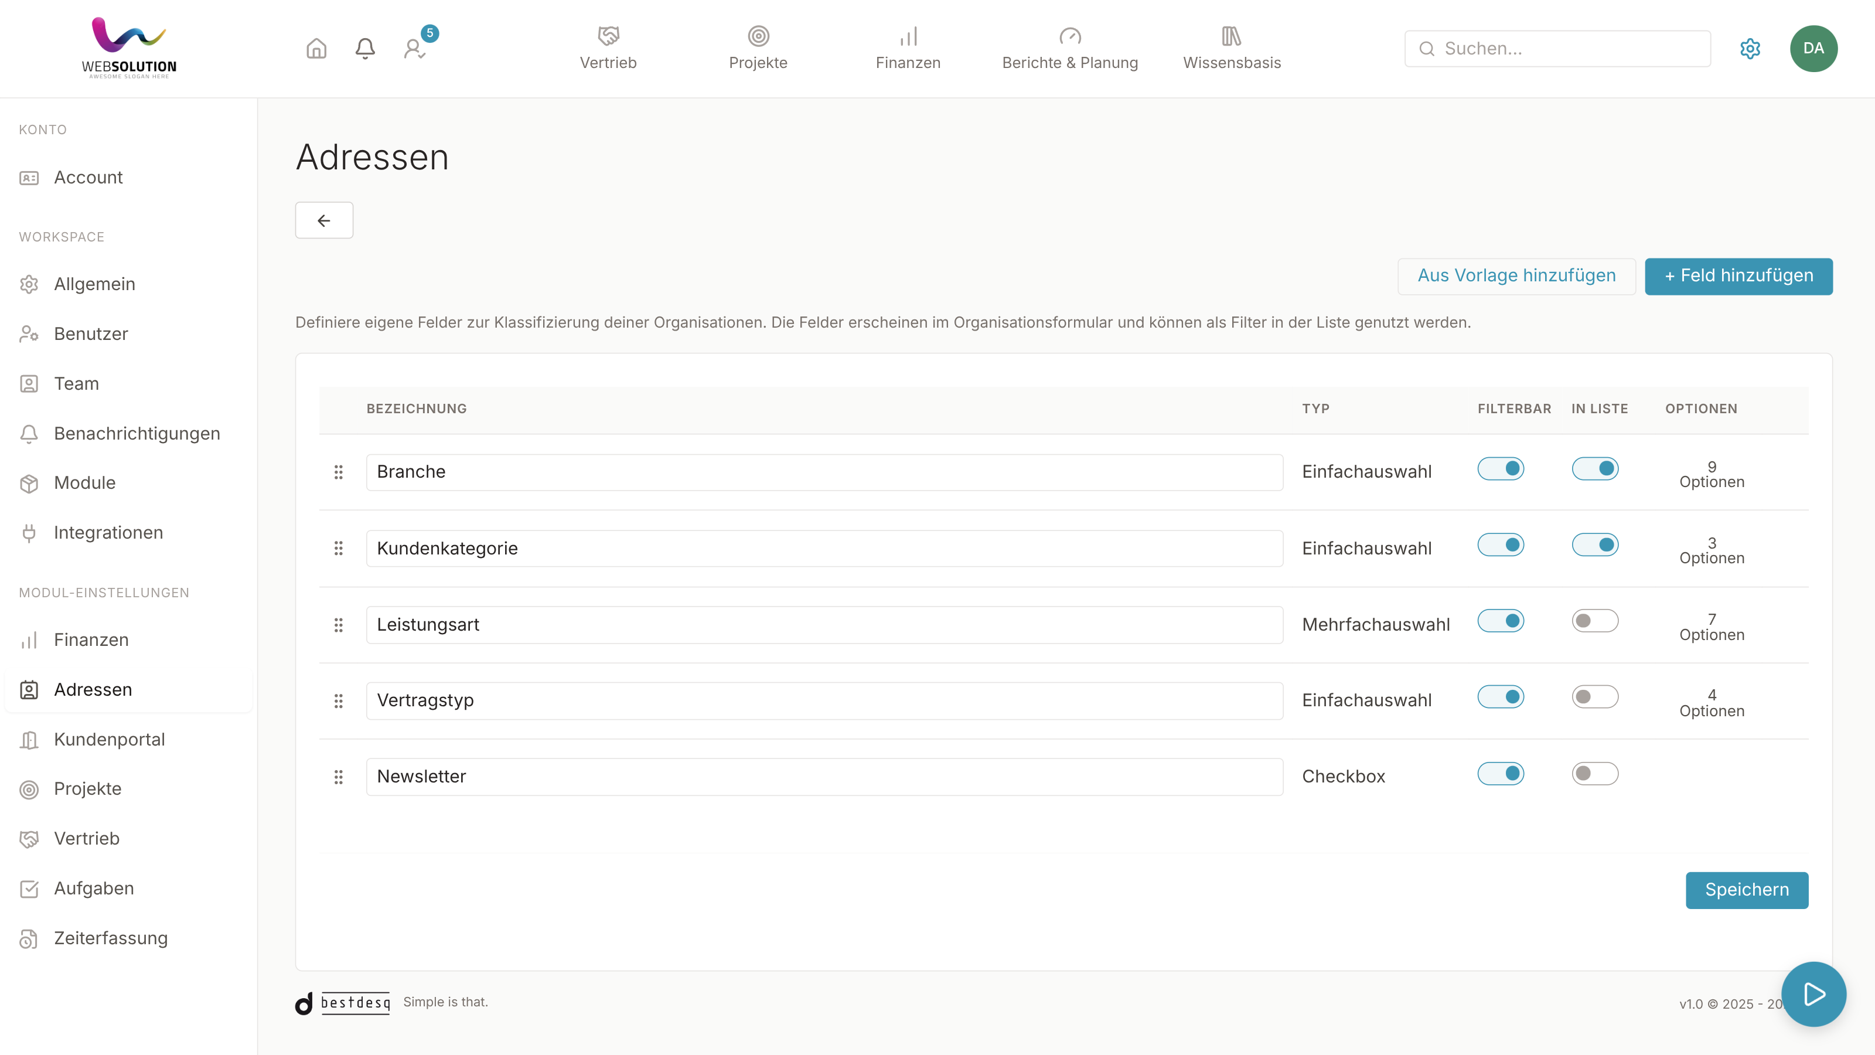
Task: Open 4 Optionen for Vertragstyp
Action: point(1711,703)
